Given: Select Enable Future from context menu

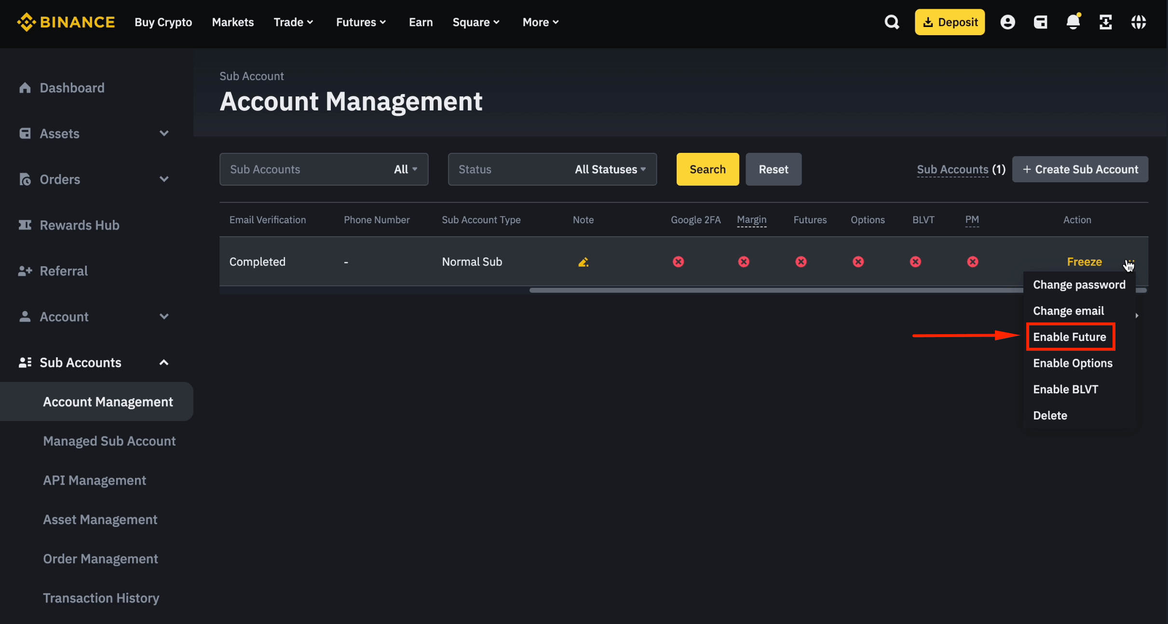Looking at the screenshot, I should tap(1069, 337).
